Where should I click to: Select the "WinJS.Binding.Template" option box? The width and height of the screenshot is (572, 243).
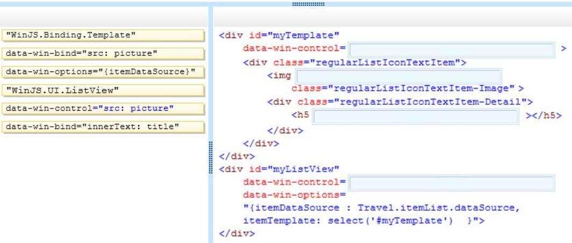[x=103, y=35]
